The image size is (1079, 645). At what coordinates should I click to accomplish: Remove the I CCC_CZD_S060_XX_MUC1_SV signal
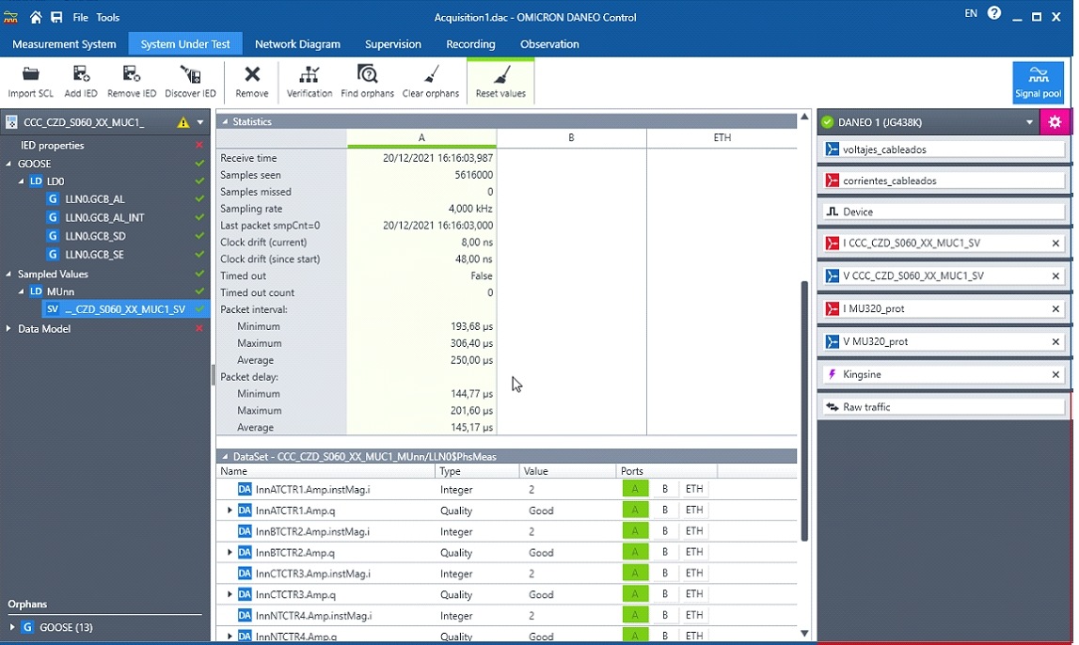pyautogui.click(x=1055, y=244)
